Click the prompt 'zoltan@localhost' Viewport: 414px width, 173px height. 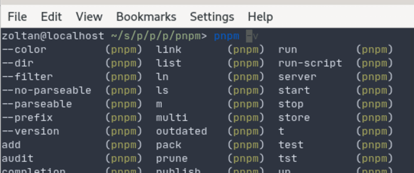(53, 36)
